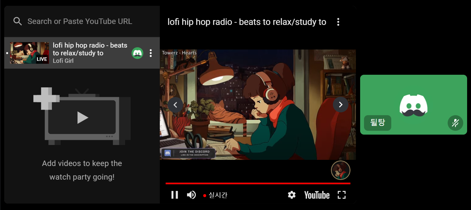The height and width of the screenshot is (210, 471).
Task: Focus the Search or Paste YouTube URL field
Action: pos(82,21)
